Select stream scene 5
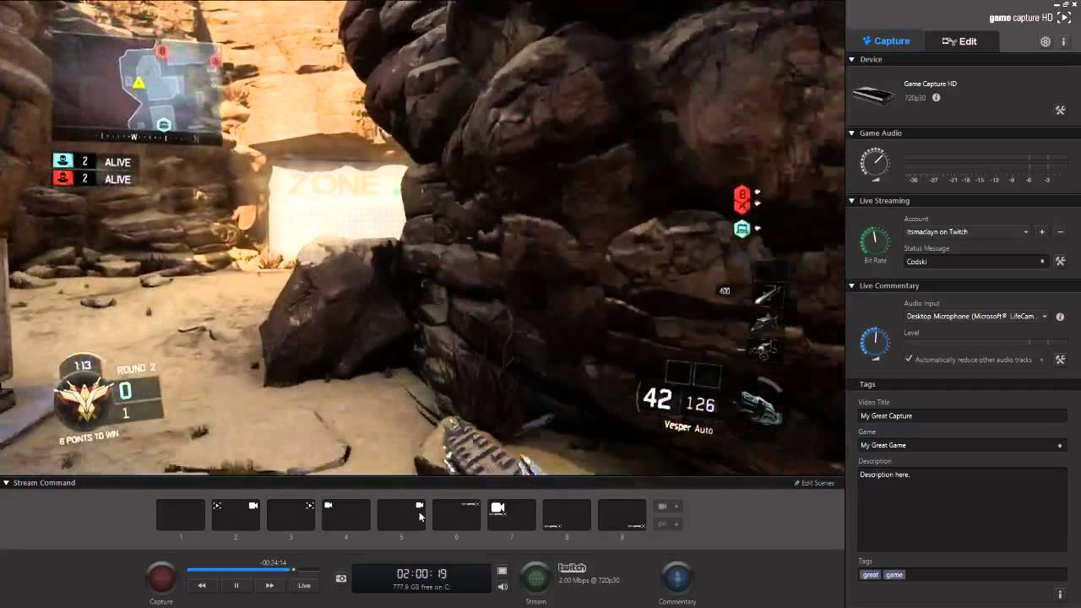Screen dimensions: 1081x608 pos(401,515)
